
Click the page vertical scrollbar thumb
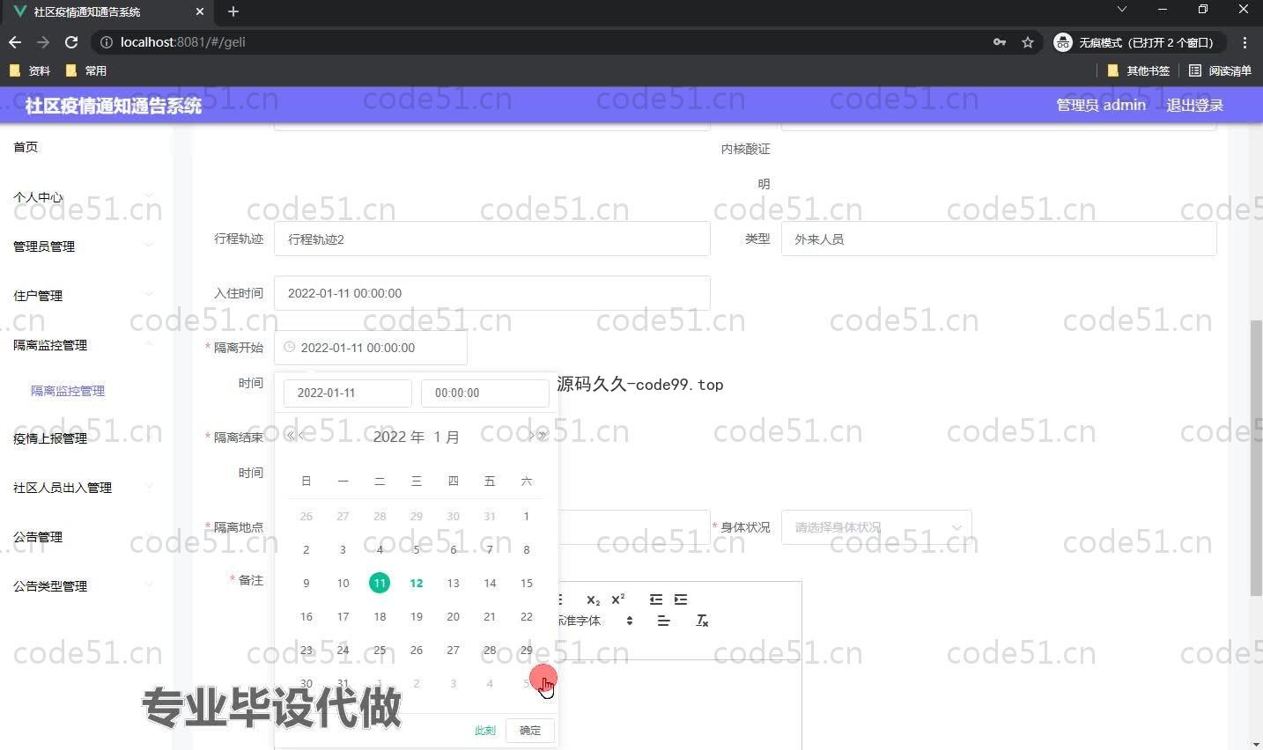tap(1256, 458)
